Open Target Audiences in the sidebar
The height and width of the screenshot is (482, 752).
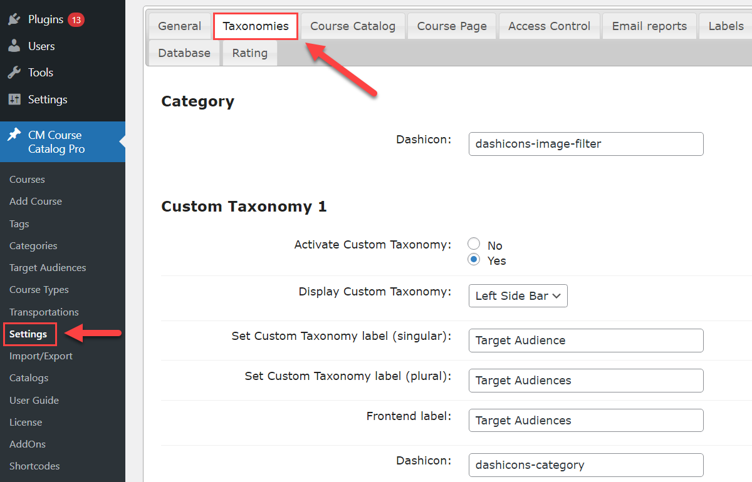click(48, 268)
